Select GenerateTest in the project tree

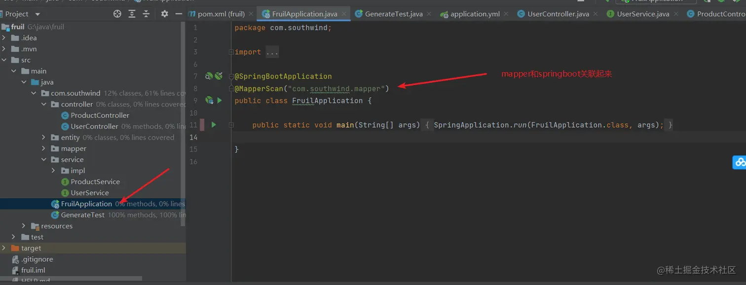(x=82, y=214)
